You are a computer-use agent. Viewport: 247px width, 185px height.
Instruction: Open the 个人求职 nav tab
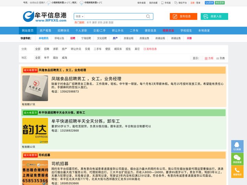coord(81,30)
